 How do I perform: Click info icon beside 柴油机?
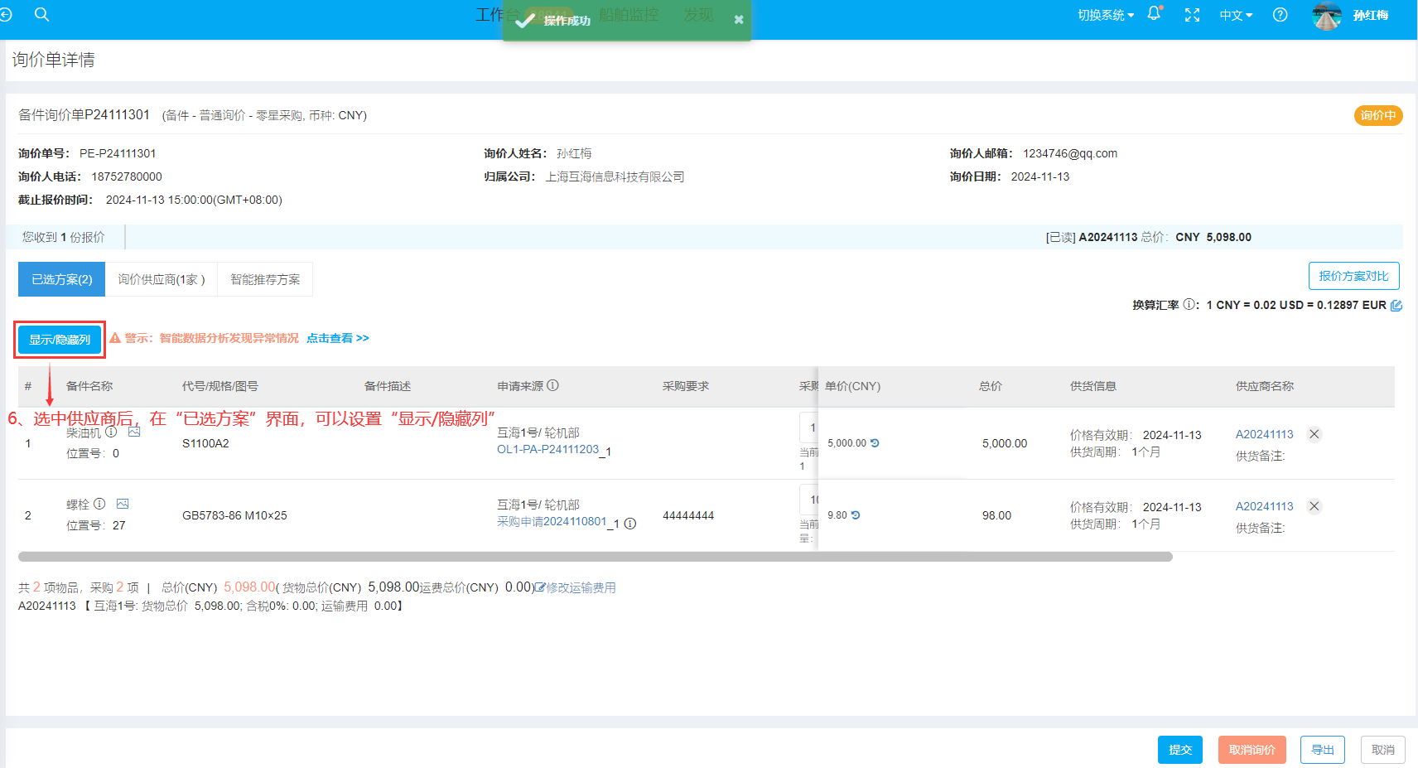coord(111,432)
